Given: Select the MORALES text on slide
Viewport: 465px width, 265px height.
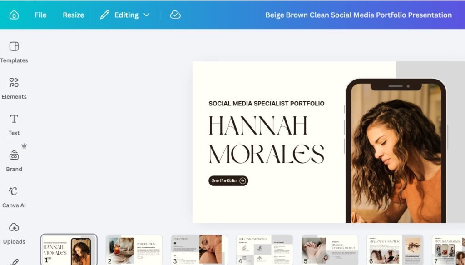Looking at the screenshot, I should click(266, 154).
